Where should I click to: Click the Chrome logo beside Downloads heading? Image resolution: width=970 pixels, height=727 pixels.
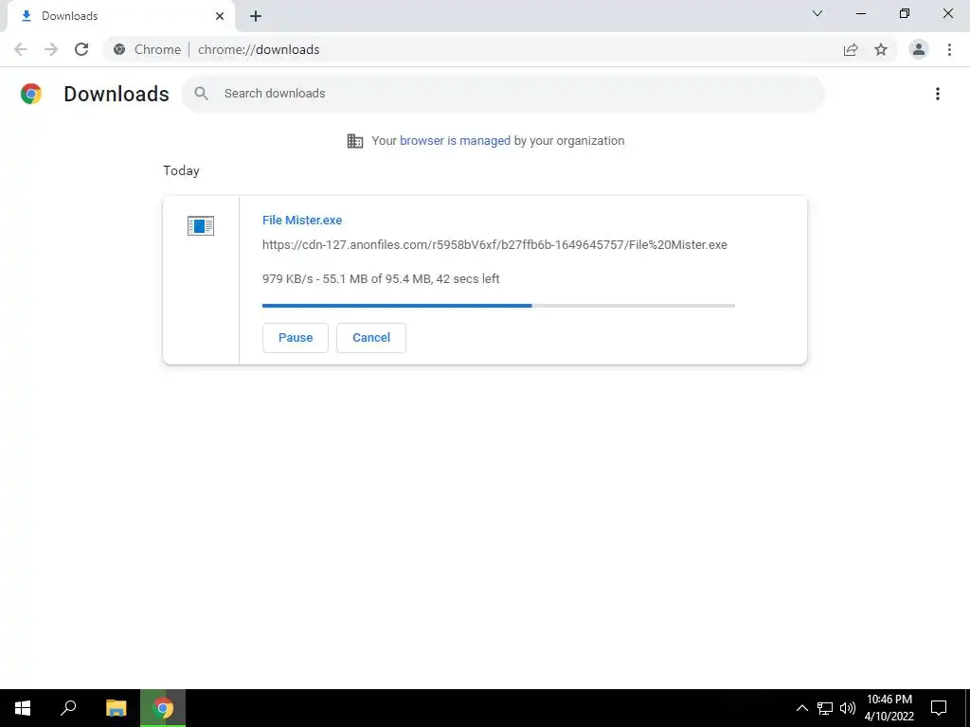click(x=31, y=94)
